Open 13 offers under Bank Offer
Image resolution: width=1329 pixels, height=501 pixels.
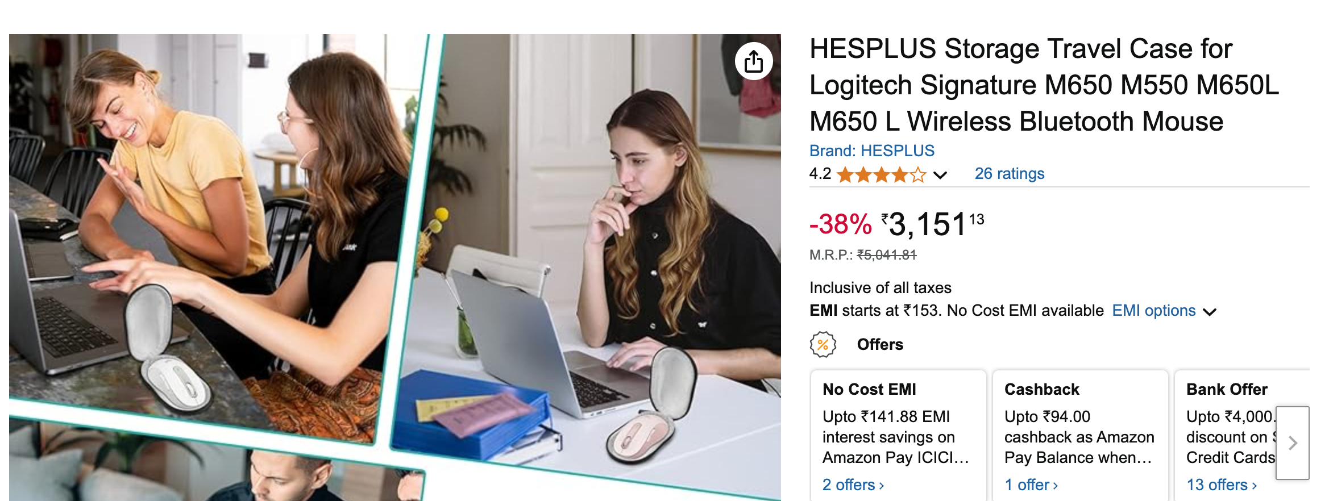[1222, 485]
